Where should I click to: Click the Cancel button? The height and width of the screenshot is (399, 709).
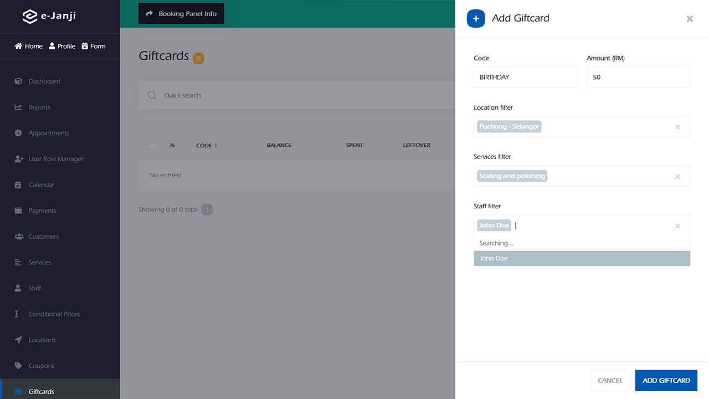click(610, 381)
